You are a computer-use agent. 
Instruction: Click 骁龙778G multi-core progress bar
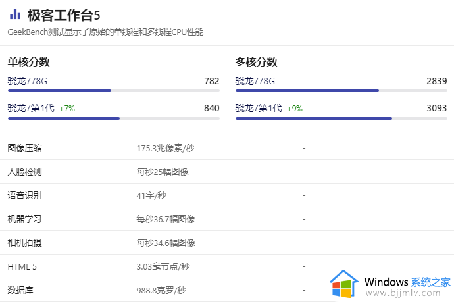tap(341, 91)
